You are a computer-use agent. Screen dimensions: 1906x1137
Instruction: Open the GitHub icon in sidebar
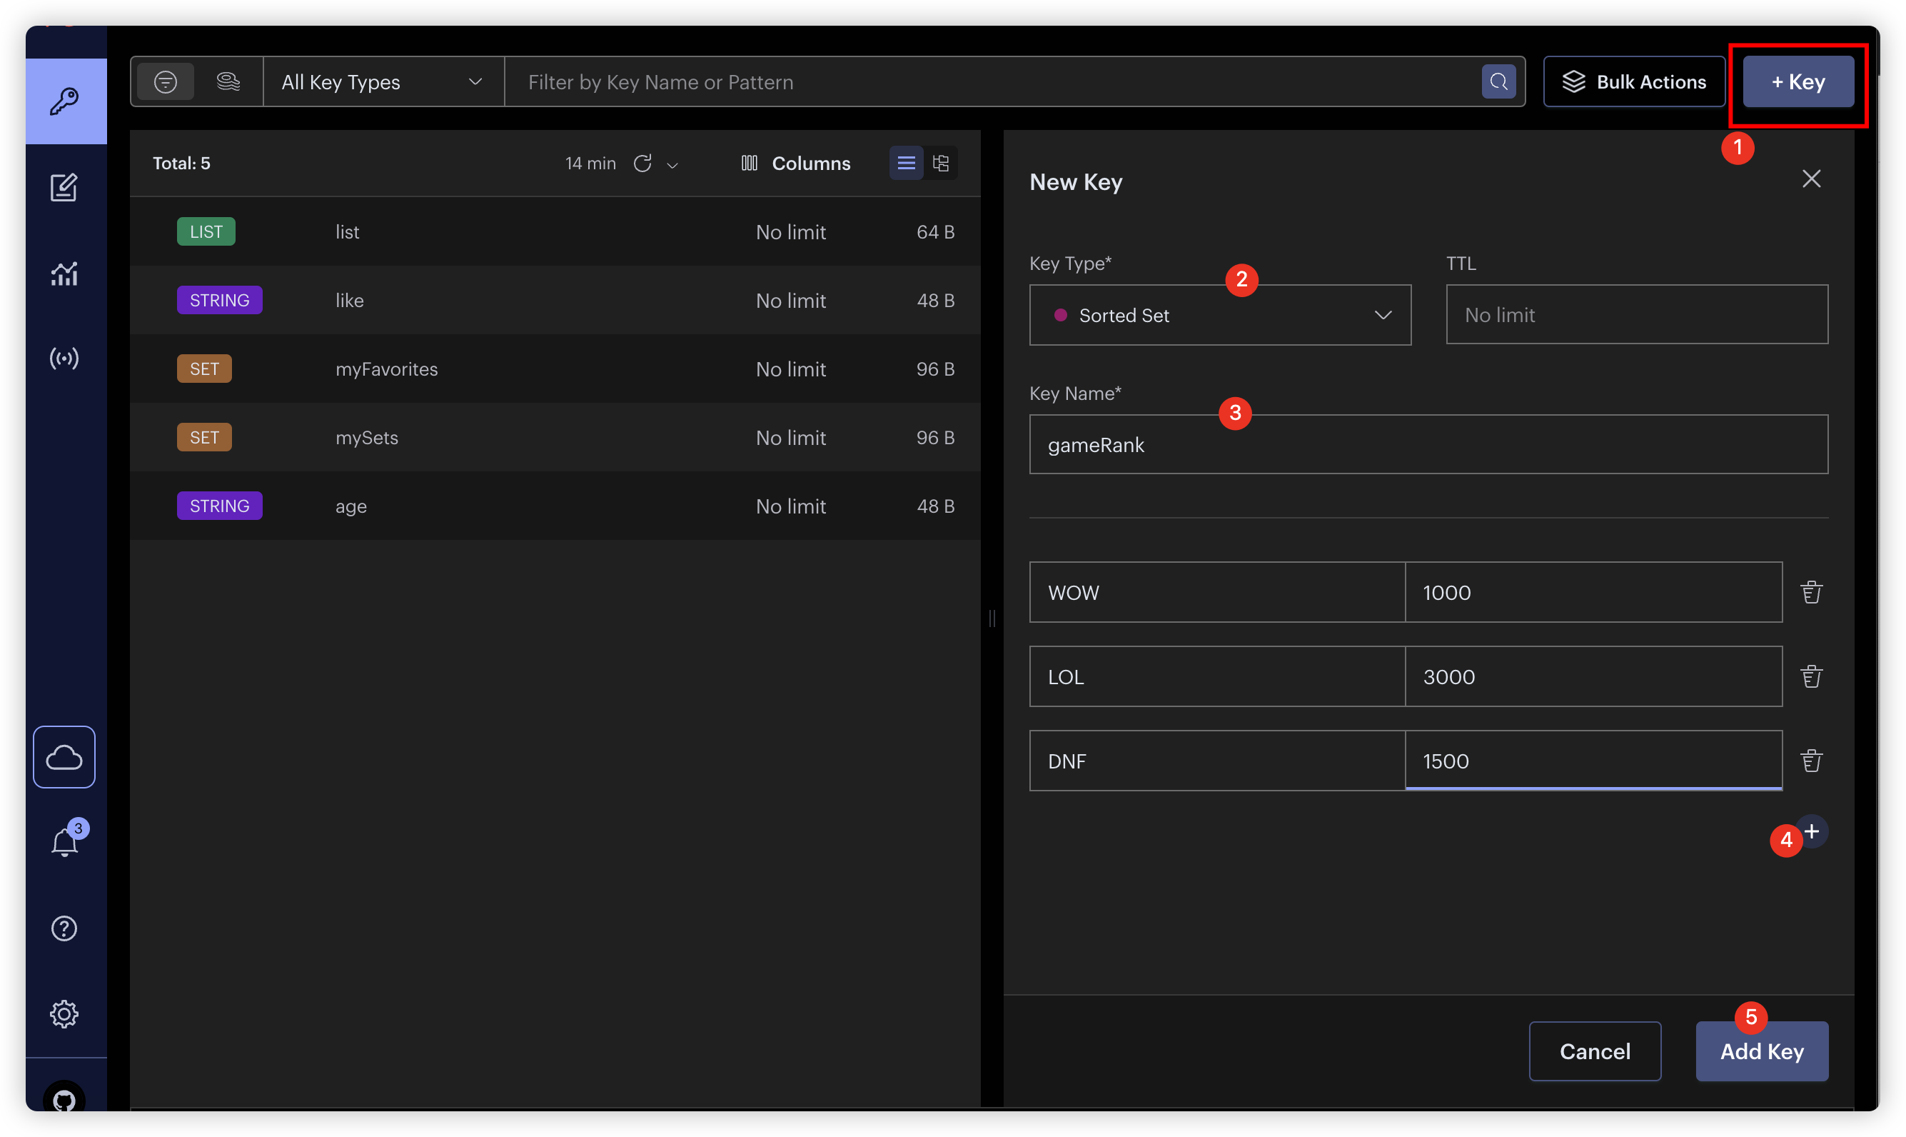tap(64, 1101)
